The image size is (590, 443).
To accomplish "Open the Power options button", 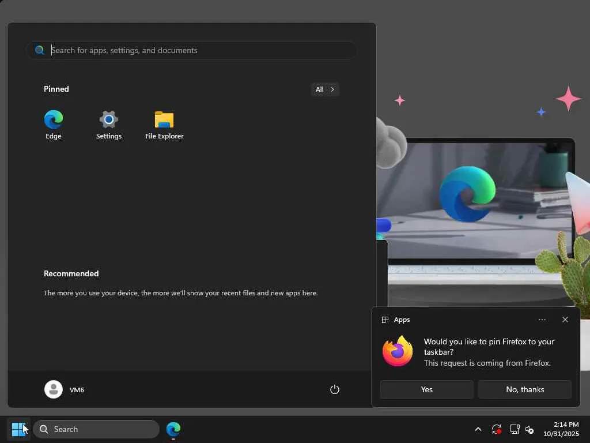I will pos(335,389).
